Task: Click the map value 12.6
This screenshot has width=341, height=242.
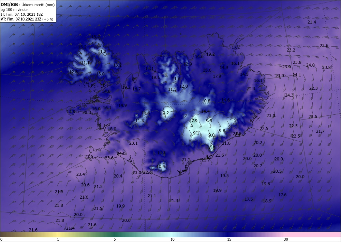Action: [73, 72]
